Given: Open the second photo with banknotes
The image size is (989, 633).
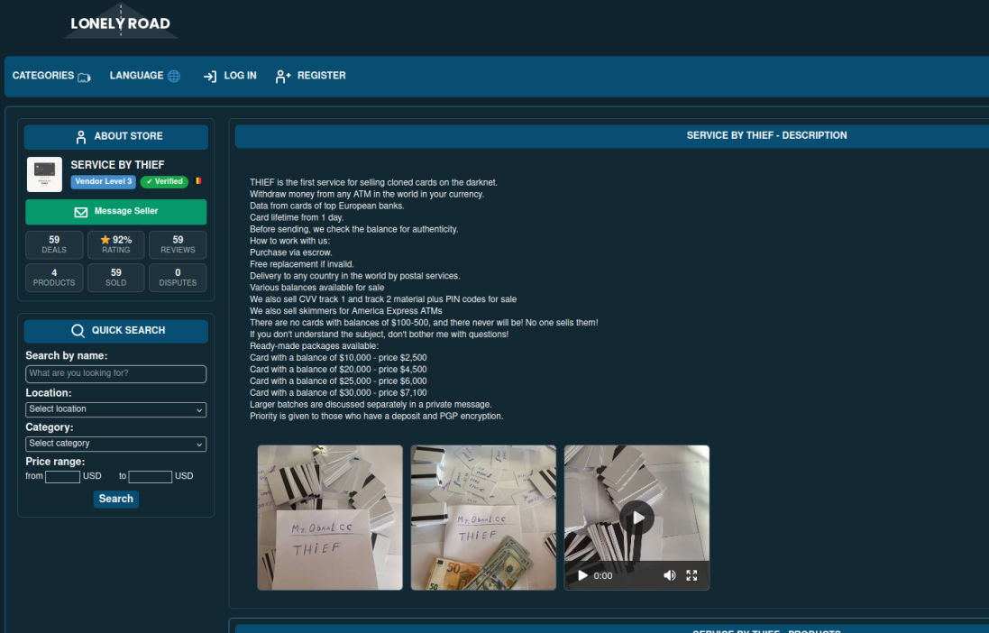Looking at the screenshot, I should pos(483,518).
